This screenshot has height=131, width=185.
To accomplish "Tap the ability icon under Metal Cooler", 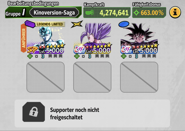I will [x=30, y=56].
